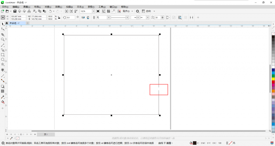
Task: Choose the Rectangle tool
Action: pyautogui.click(x=3, y=55)
